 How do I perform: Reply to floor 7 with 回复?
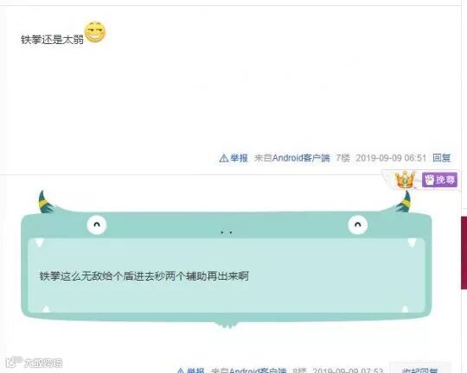click(x=442, y=158)
